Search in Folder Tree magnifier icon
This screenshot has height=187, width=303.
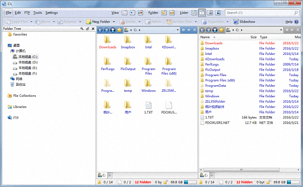[82, 29]
